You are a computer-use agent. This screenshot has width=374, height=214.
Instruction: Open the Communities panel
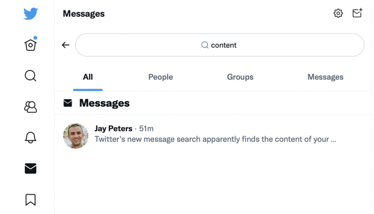click(x=30, y=107)
